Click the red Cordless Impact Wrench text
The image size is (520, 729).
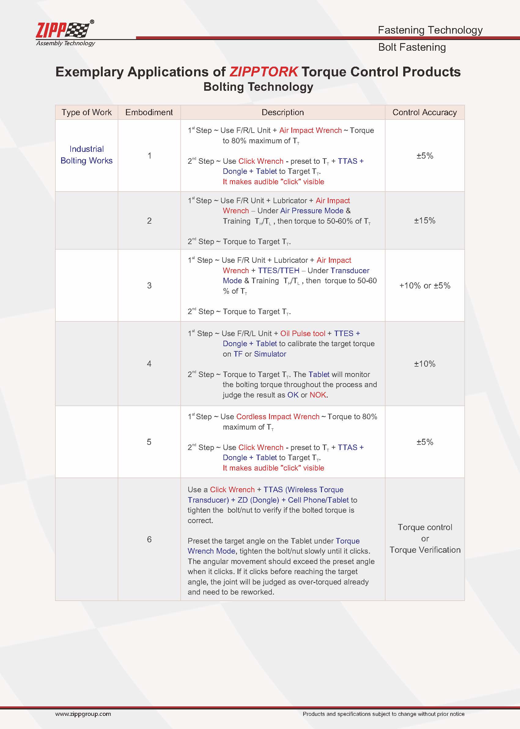tap(278, 417)
